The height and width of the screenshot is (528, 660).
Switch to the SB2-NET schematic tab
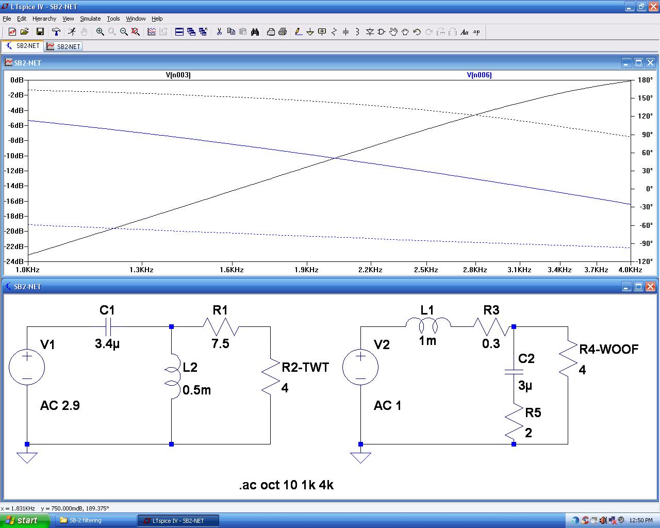pos(23,46)
